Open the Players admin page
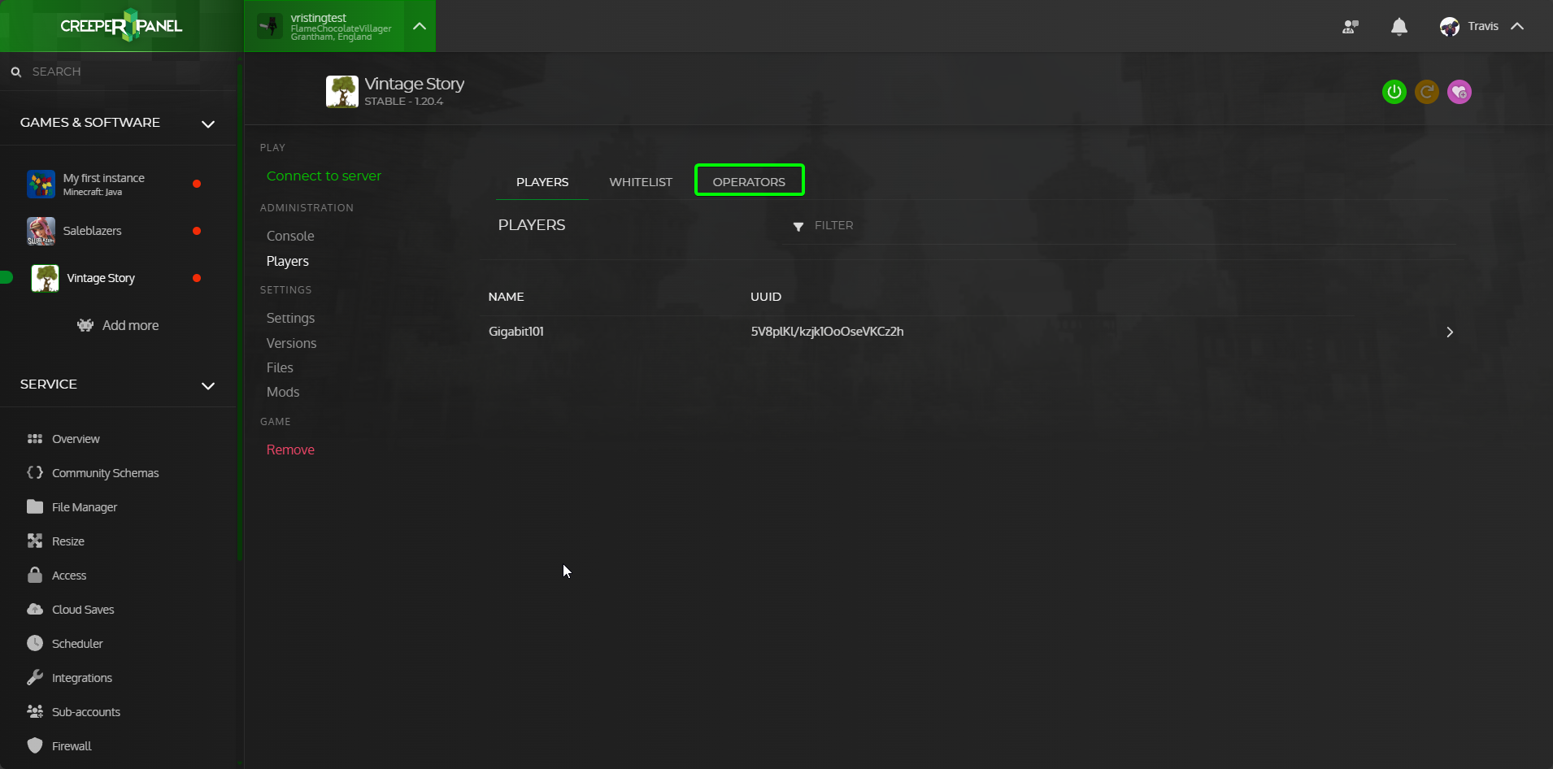1553x769 pixels. [288, 261]
